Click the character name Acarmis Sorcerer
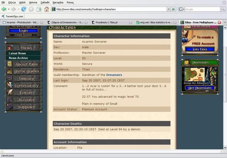Image resolution: width=227 pixels, height=158 pixels. [x=94, y=41]
